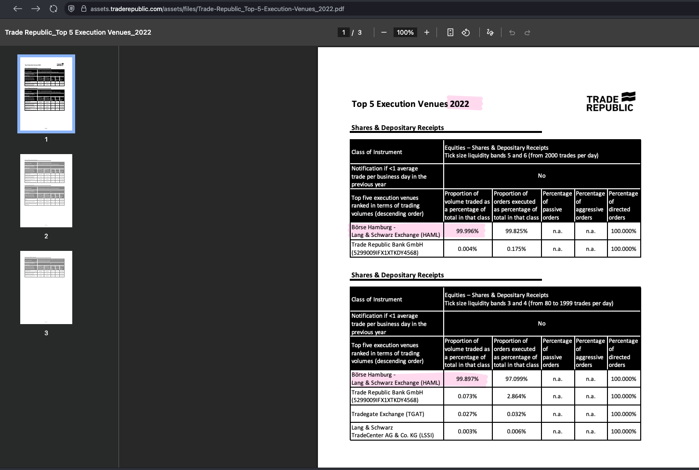Click the 100% zoom level field
The width and height of the screenshot is (699, 470).
pyautogui.click(x=405, y=32)
